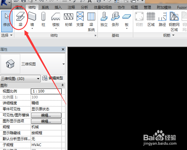Open the Revit application menu button
The height and width of the screenshot is (150, 187).
5,4
